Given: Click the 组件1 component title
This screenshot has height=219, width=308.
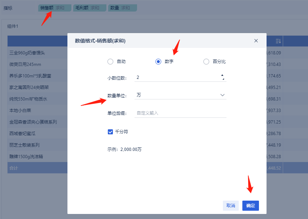Looking at the screenshot, I should tap(13, 26).
